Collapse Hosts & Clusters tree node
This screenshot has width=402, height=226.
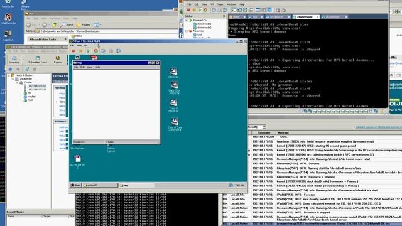[8, 75]
